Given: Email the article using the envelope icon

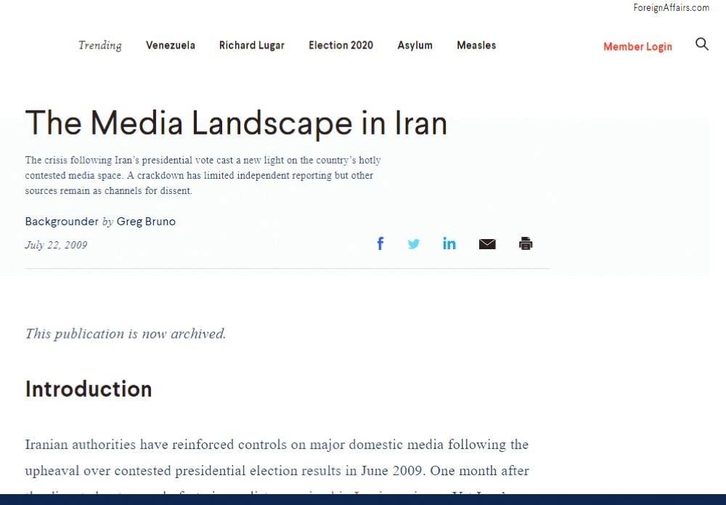Looking at the screenshot, I should click(487, 244).
